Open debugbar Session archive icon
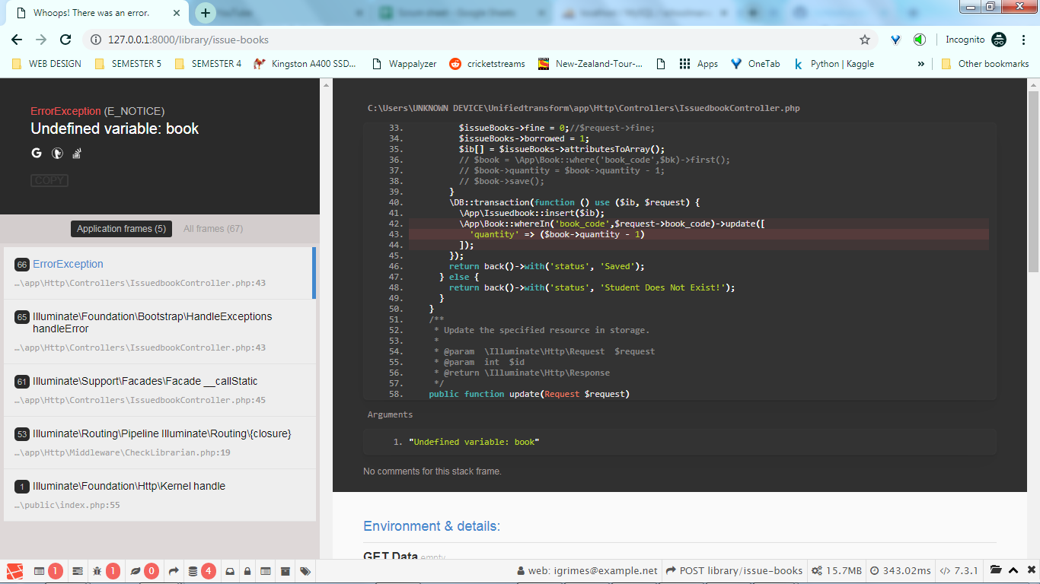The width and height of the screenshot is (1040, 584). [286, 571]
